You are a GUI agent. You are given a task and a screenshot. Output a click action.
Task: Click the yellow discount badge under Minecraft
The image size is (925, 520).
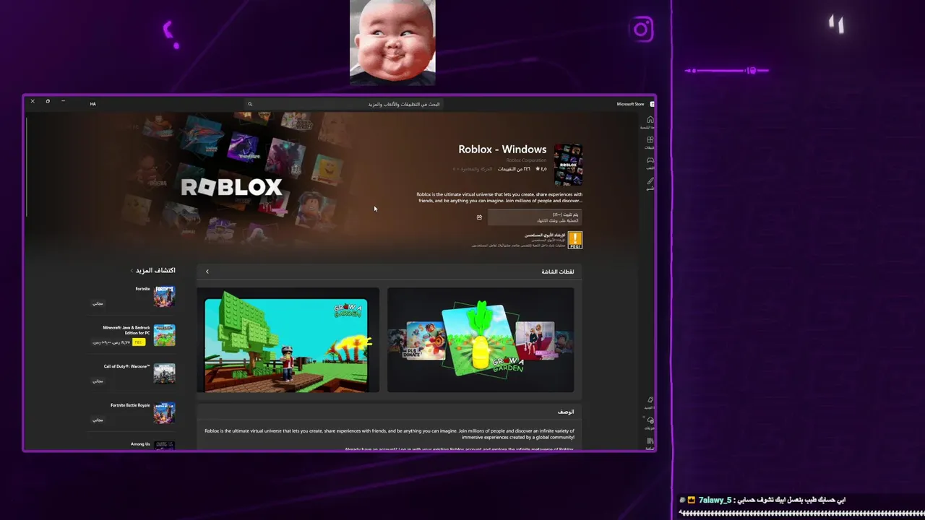(x=138, y=342)
